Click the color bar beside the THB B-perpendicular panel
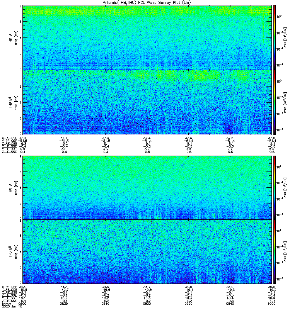The height and width of the screenshot is (309, 290). [274, 37]
